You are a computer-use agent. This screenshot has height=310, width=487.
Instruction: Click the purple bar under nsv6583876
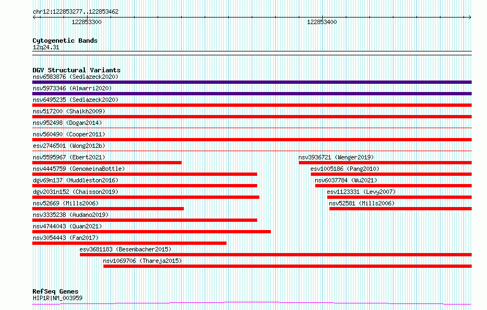pyautogui.click(x=252, y=82)
